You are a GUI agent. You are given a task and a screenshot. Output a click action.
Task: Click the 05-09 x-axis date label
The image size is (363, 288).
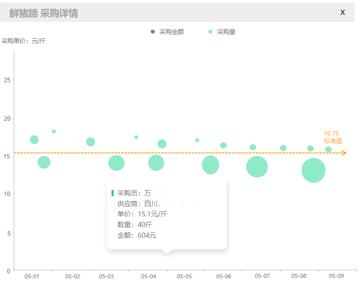click(336, 276)
